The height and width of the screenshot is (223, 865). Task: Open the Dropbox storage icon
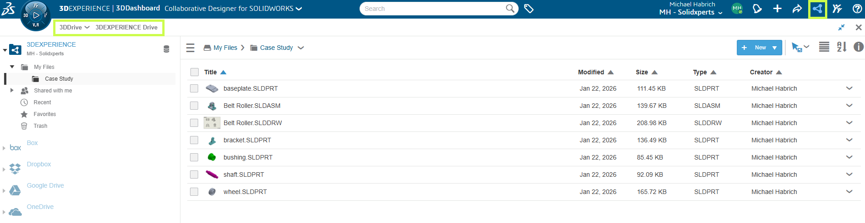[15, 169]
